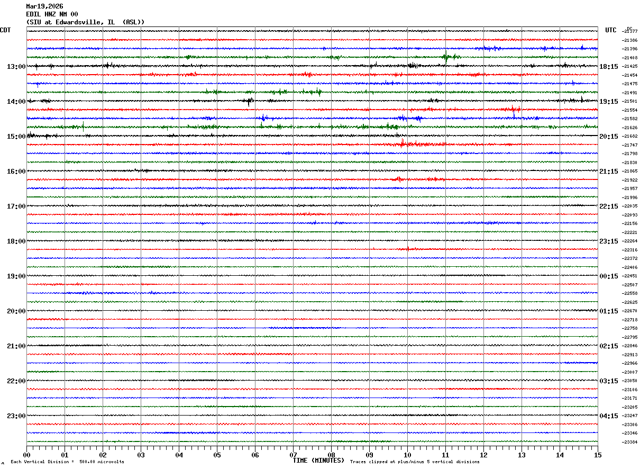Pick the '22:15' UTC time label
The height and width of the screenshot is (469, 640).
(x=609, y=206)
